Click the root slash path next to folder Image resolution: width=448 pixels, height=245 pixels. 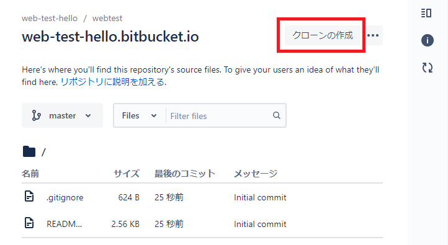coord(43,152)
